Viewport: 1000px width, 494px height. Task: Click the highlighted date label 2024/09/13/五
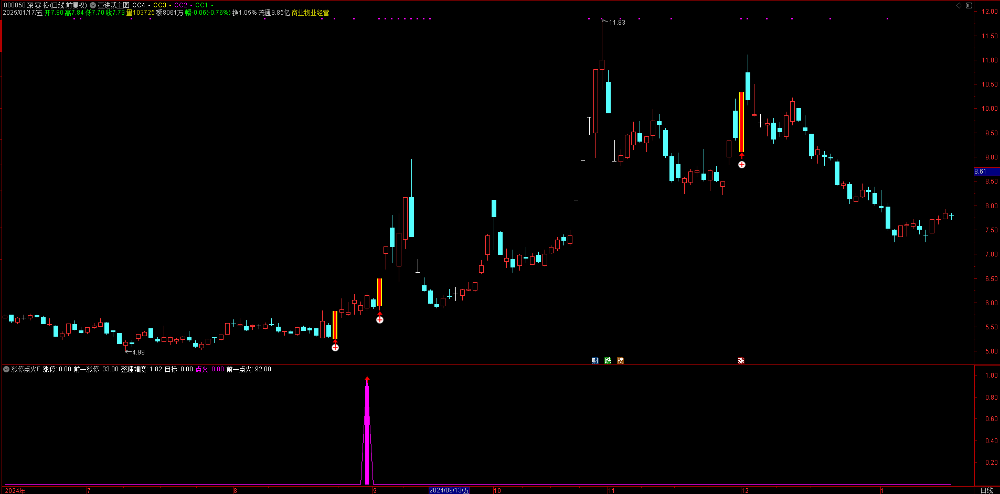pos(449,490)
